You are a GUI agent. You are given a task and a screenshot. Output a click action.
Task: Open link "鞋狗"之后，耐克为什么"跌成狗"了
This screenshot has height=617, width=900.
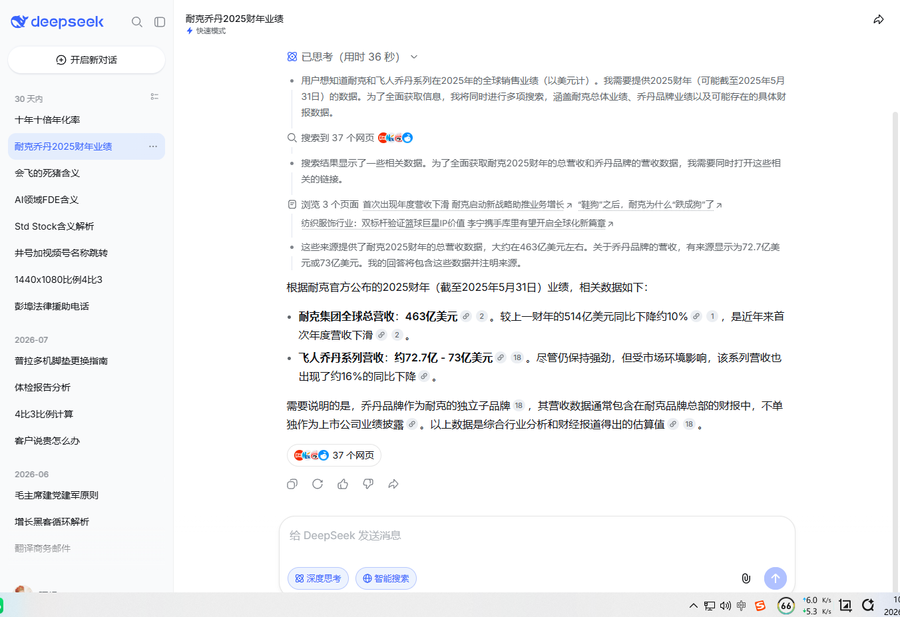[650, 204]
